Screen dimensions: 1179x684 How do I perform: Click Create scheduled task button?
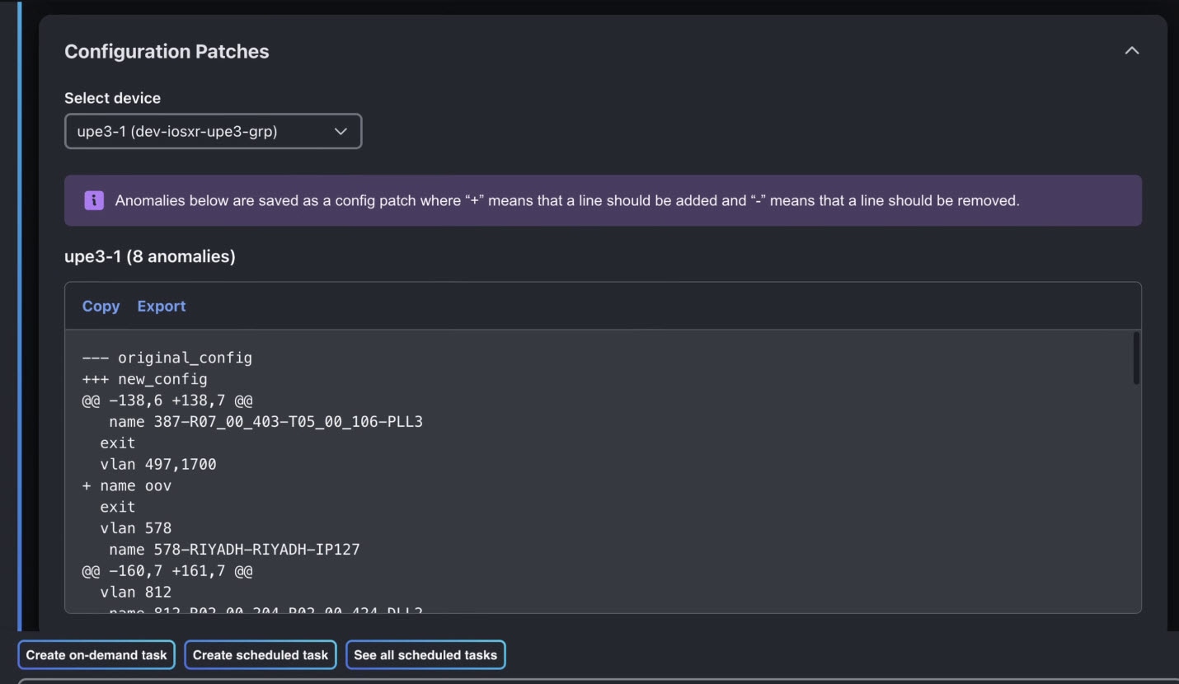[x=261, y=655]
